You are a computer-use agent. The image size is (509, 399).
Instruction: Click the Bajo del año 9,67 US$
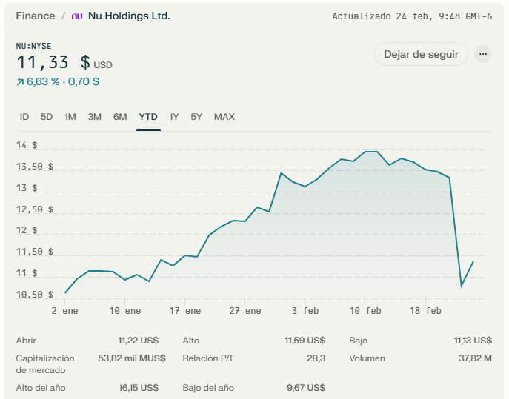click(306, 388)
